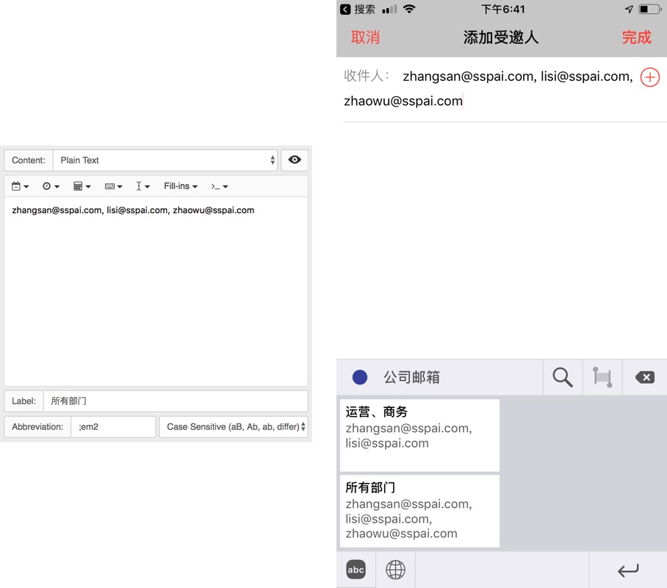Click into the snippet content text area
The height and width of the screenshot is (588, 667).
click(156, 294)
